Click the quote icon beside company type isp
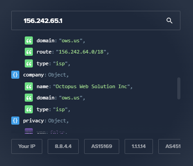 pos(29,109)
